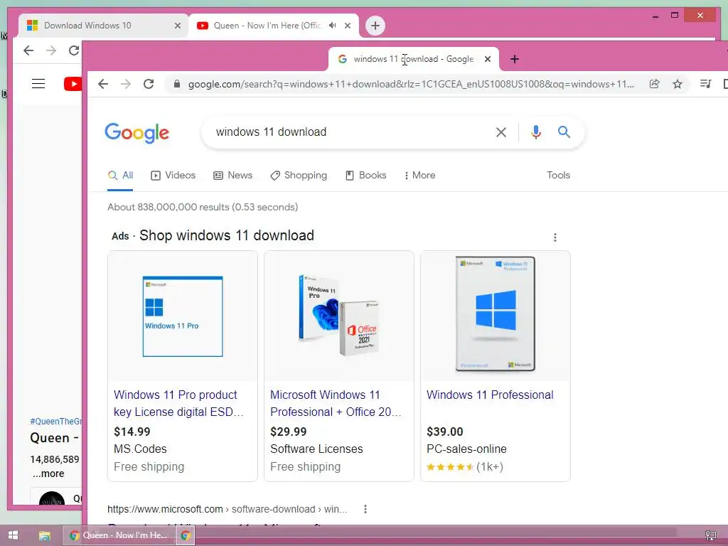Click the #QueenTheGr hashtag in YouTube window
This screenshot has height=546, width=728.
[55, 422]
